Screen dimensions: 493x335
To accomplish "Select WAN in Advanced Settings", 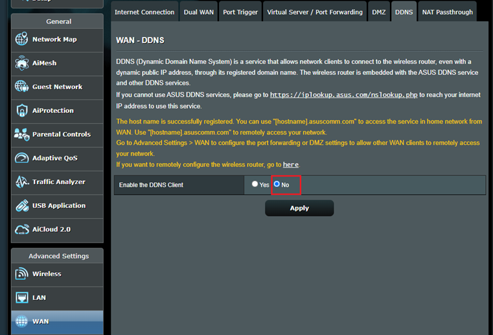I will pos(57,323).
